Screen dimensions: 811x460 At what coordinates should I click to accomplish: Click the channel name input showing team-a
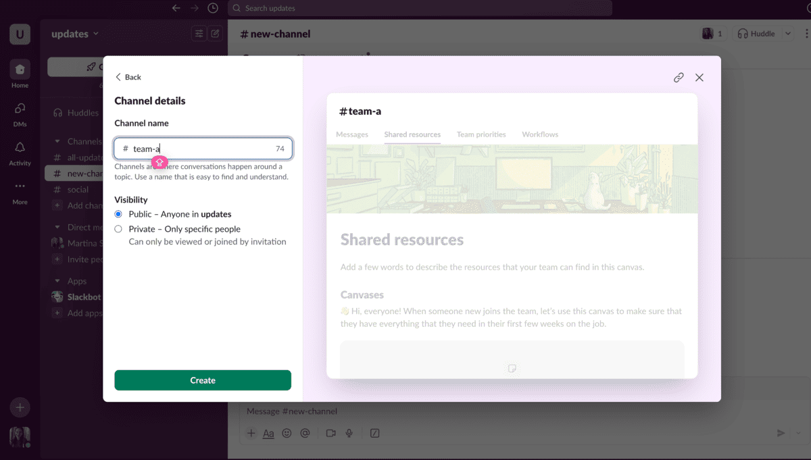tap(203, 148)
